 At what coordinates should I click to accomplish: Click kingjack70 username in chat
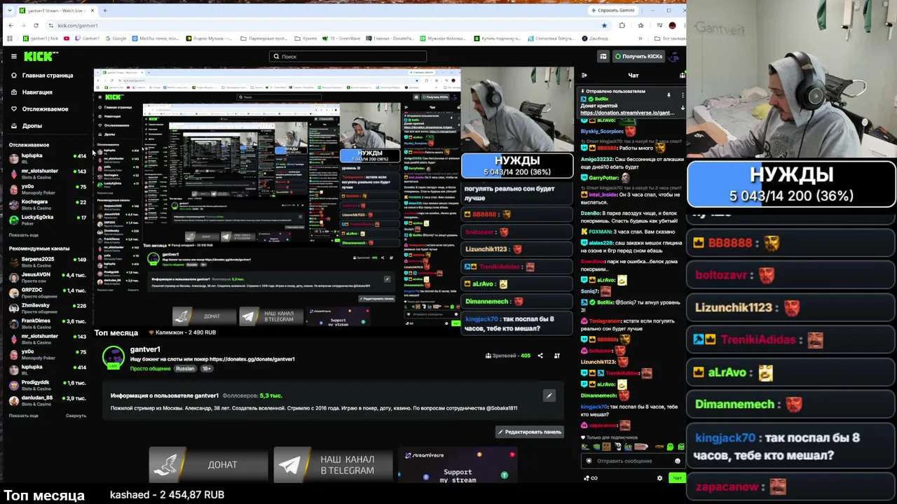[594, 407]
